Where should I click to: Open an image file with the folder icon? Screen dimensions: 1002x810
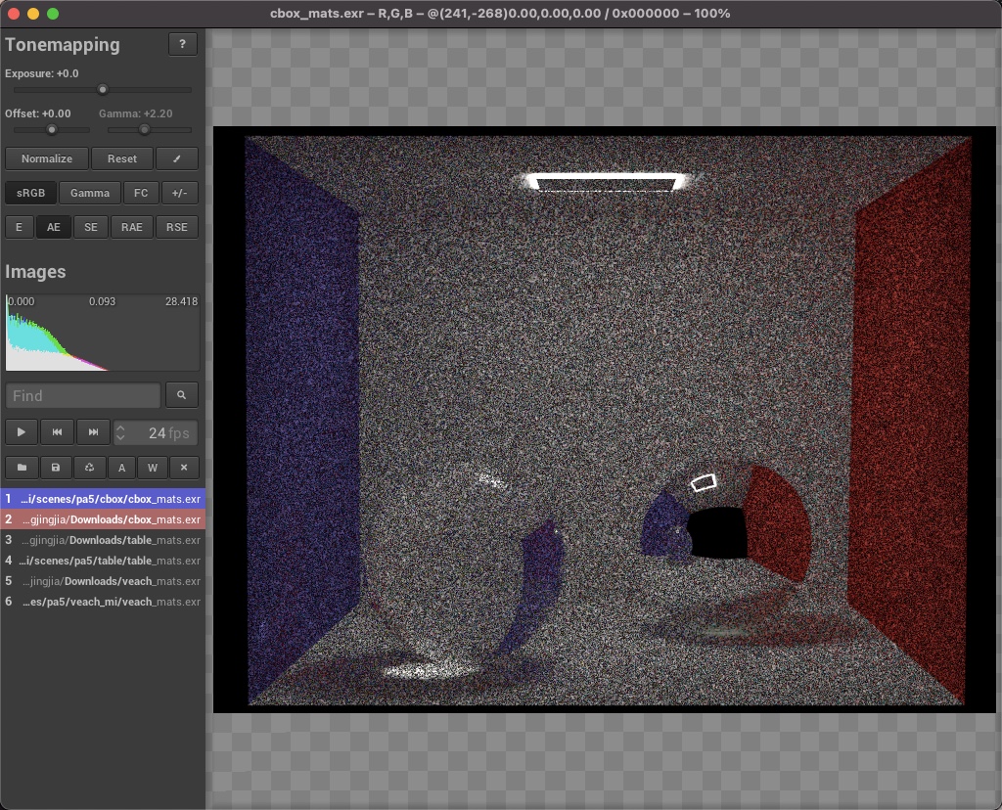coord(22,468)
